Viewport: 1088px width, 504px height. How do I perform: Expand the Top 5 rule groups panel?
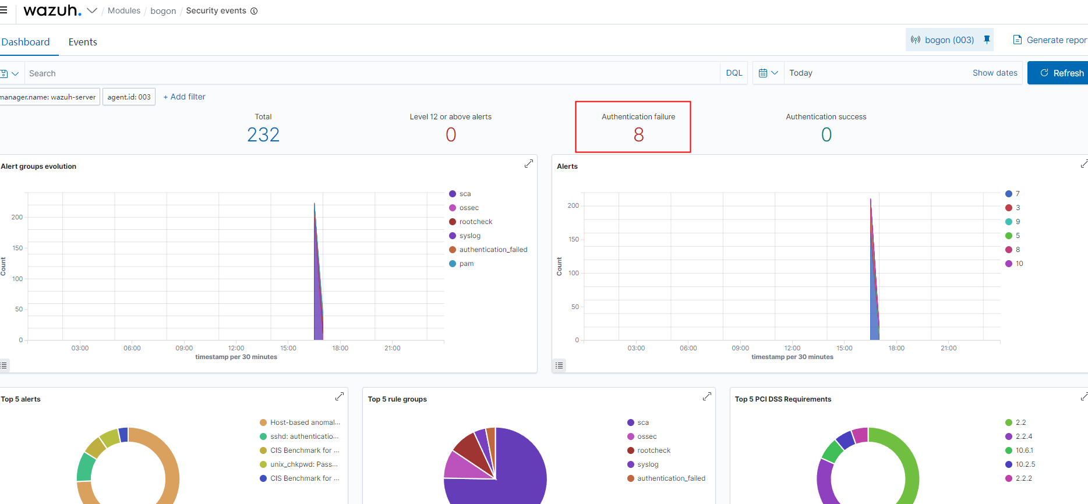click(x=707, y=396)
